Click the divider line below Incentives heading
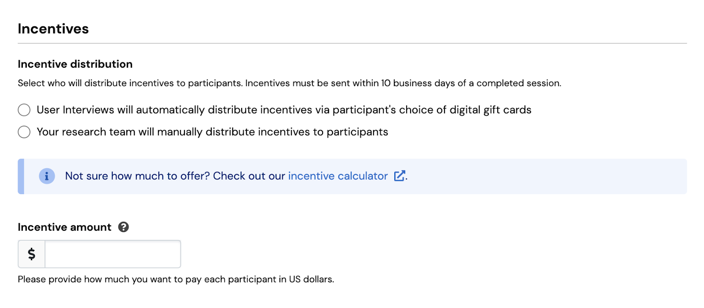Screen dimensions: 704x308 (352, 43)
